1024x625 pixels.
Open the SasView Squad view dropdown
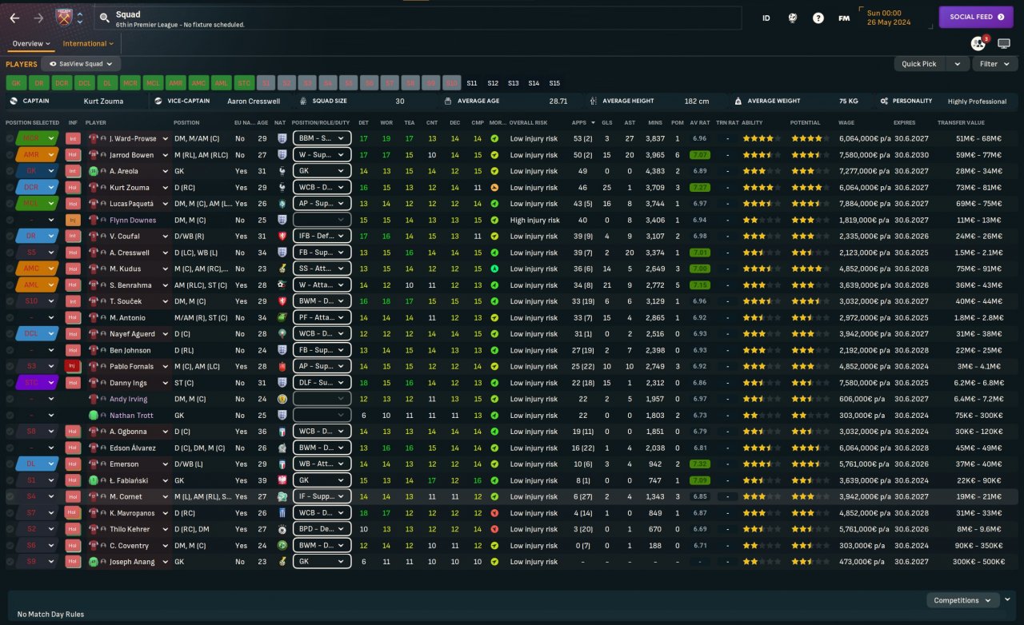[81, 64]
